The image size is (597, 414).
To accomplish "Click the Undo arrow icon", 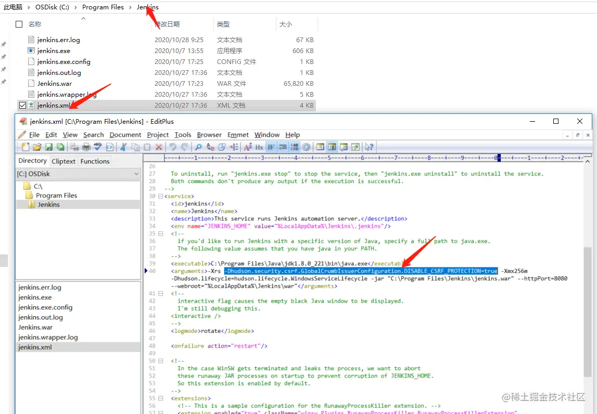I will (173, 147).
